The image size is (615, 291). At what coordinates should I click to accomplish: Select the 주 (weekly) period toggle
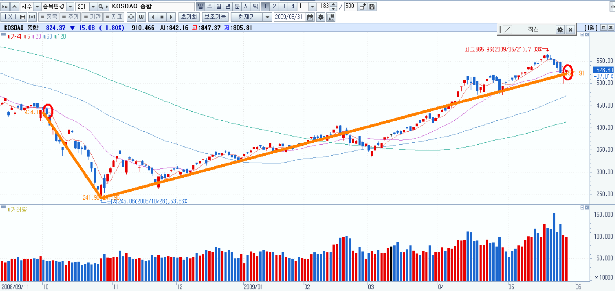click(210, 7)
